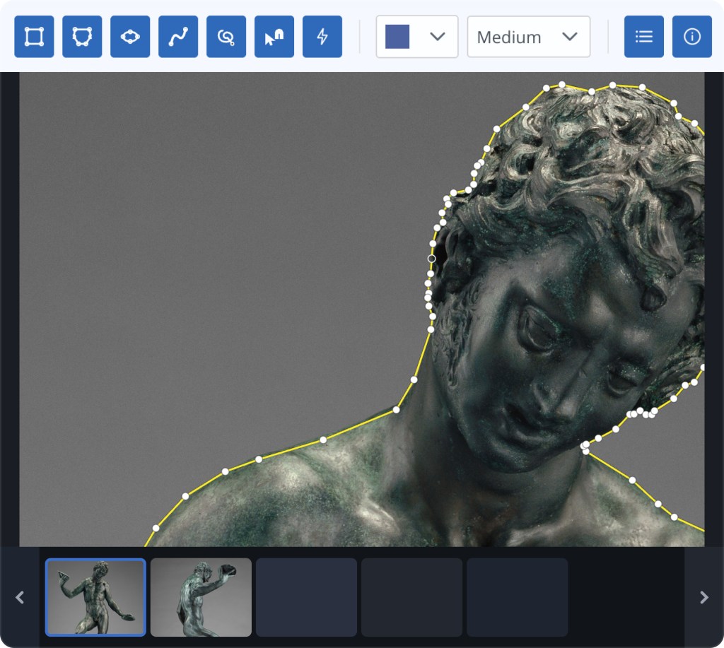Select the polyline path tool

click(x=178, y=37)
